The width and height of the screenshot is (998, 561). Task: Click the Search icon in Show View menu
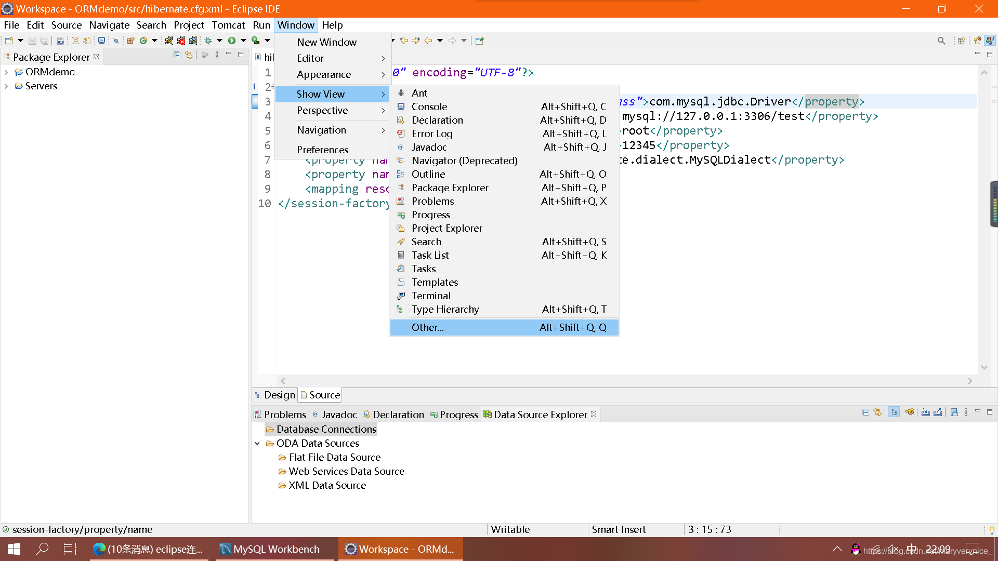400,241
